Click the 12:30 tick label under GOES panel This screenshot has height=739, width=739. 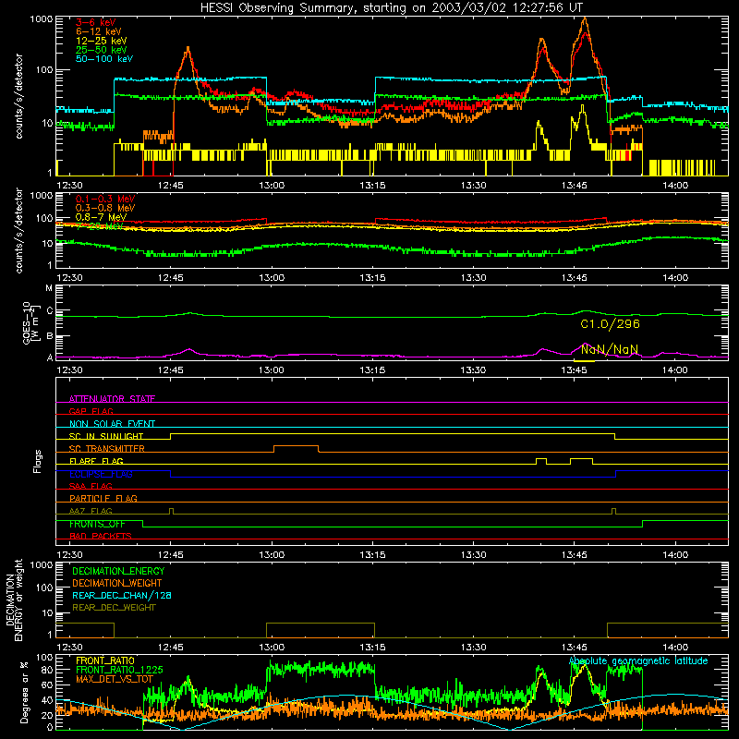[69, 370]
